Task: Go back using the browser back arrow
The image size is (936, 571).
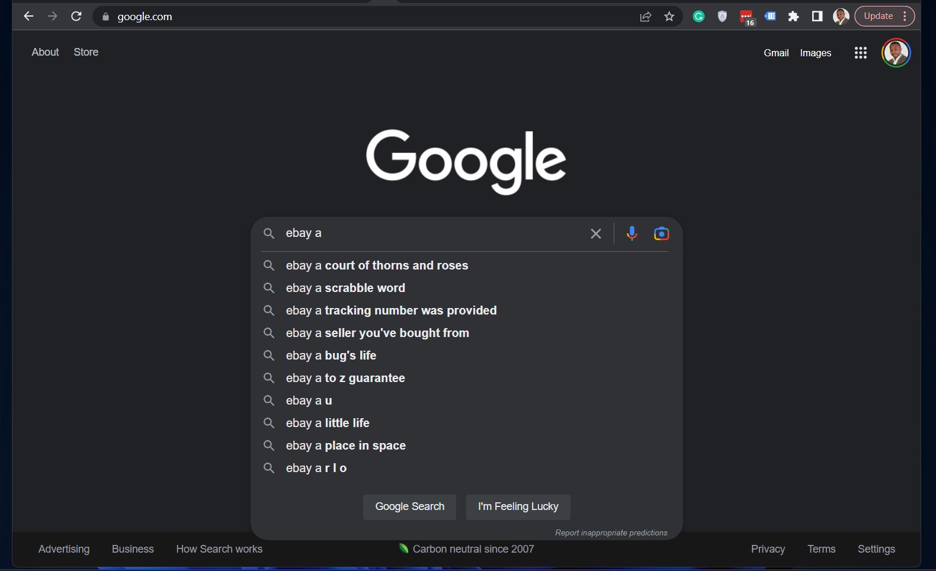Action: tap(28, 17)
